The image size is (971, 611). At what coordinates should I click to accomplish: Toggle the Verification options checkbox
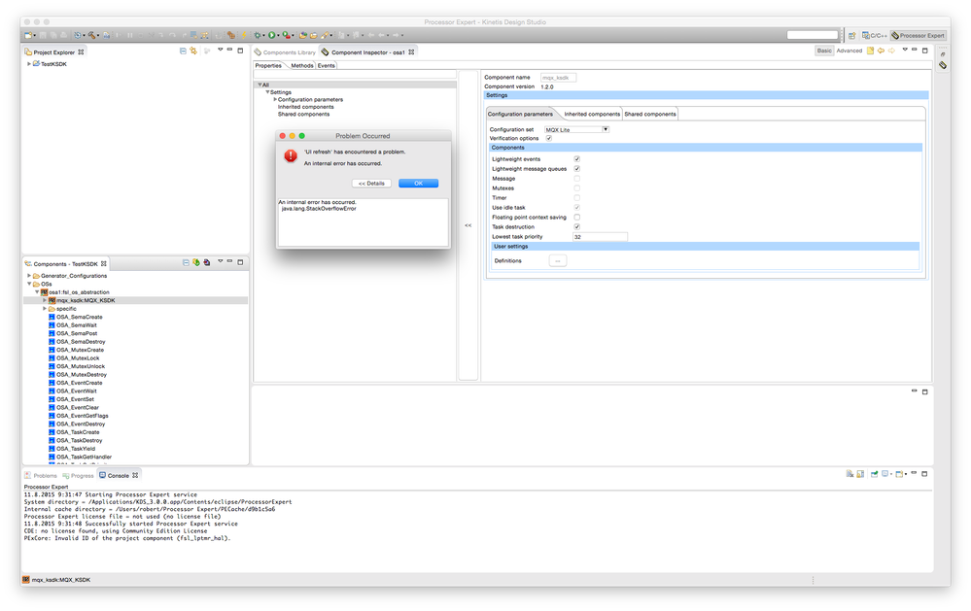(x=548, y=138)
